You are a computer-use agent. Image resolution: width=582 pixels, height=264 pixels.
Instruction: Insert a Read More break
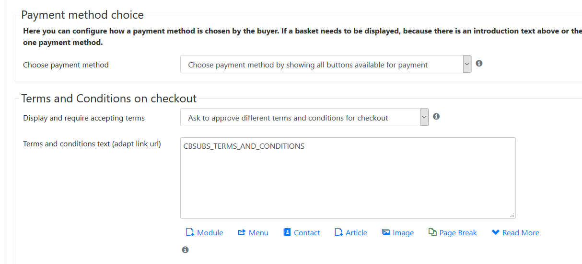pos(515,232)
